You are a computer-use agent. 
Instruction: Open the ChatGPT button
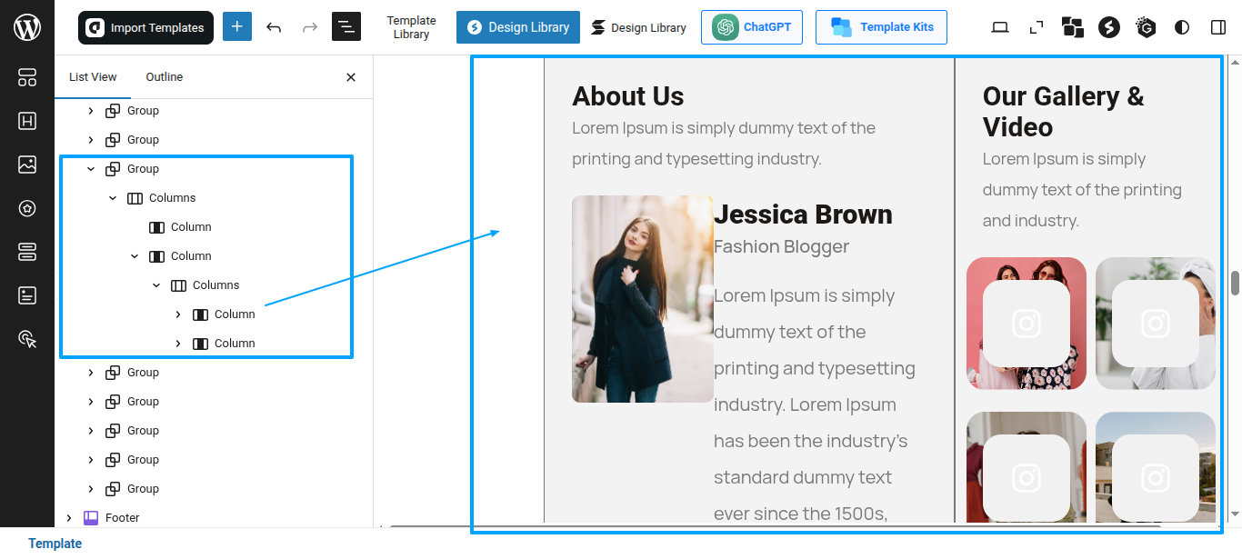752,27
